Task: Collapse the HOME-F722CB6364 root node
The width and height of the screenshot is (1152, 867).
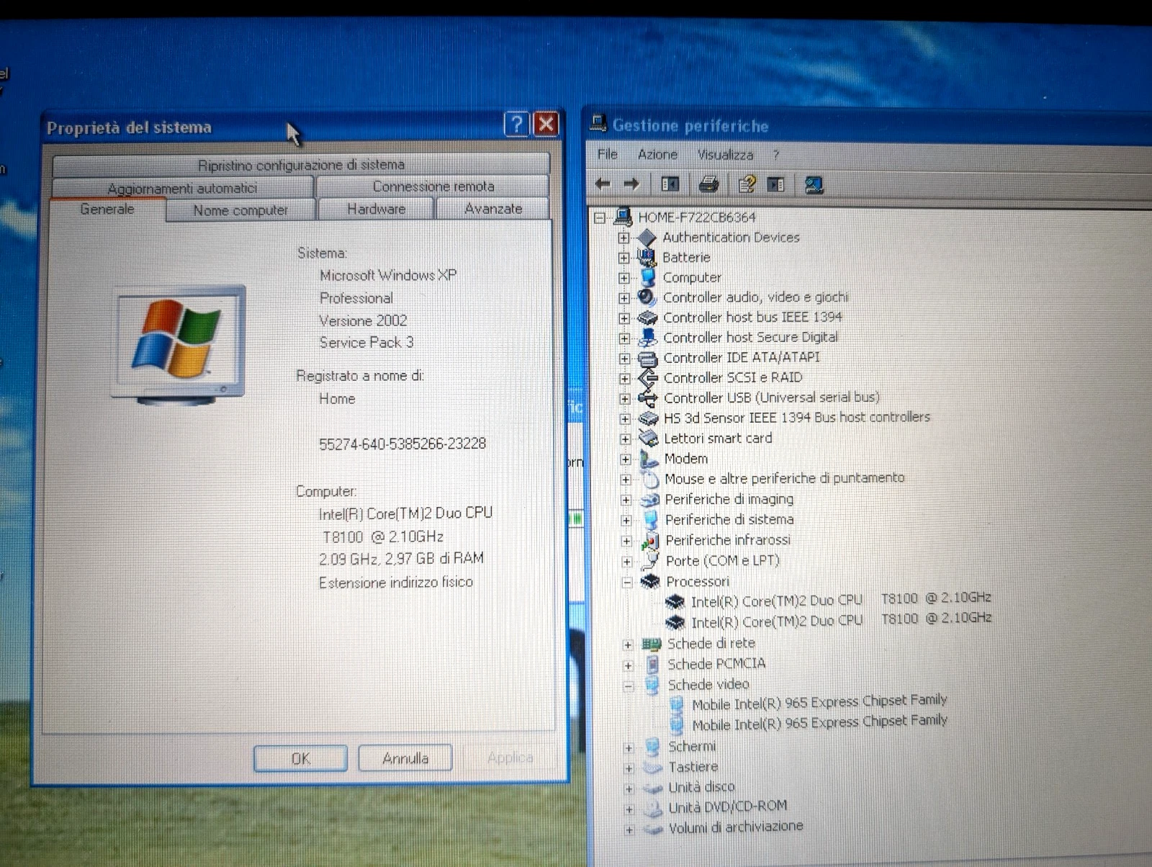Action: [600, 217]
